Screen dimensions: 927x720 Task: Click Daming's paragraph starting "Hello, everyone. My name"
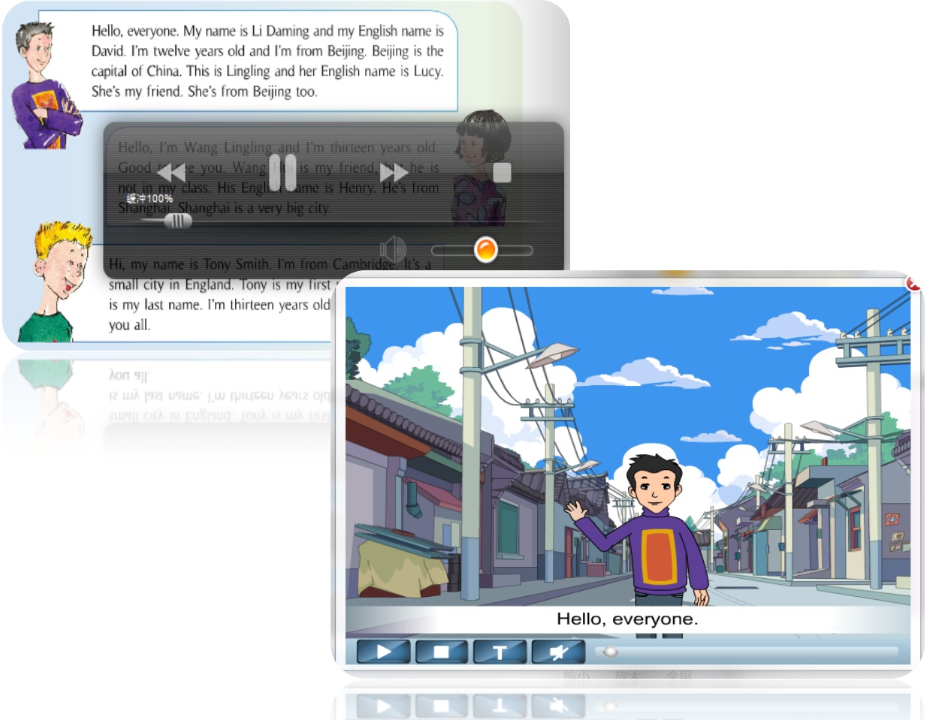267,61
